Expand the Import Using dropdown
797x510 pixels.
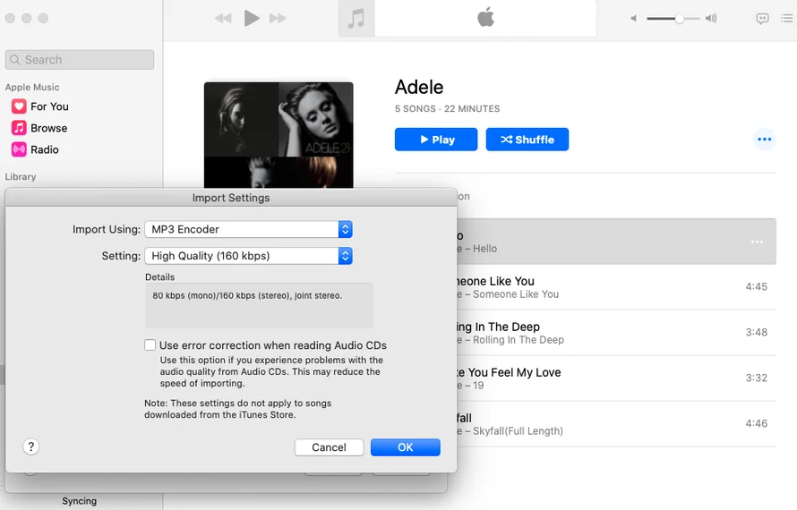tap(248, 229)
